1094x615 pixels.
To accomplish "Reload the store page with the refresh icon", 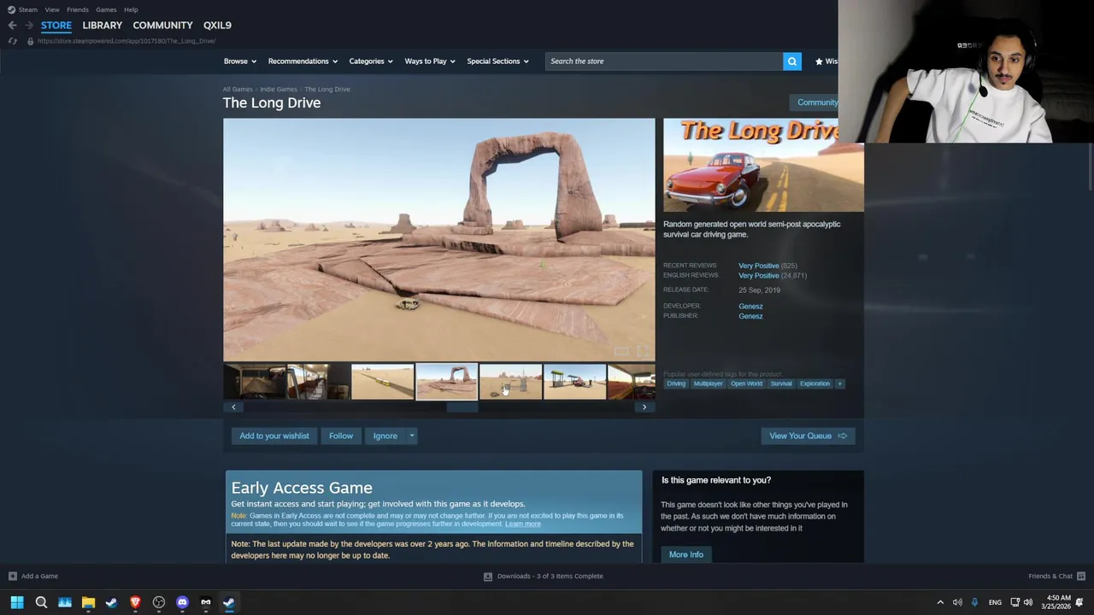I will click(x=12, y=41).
